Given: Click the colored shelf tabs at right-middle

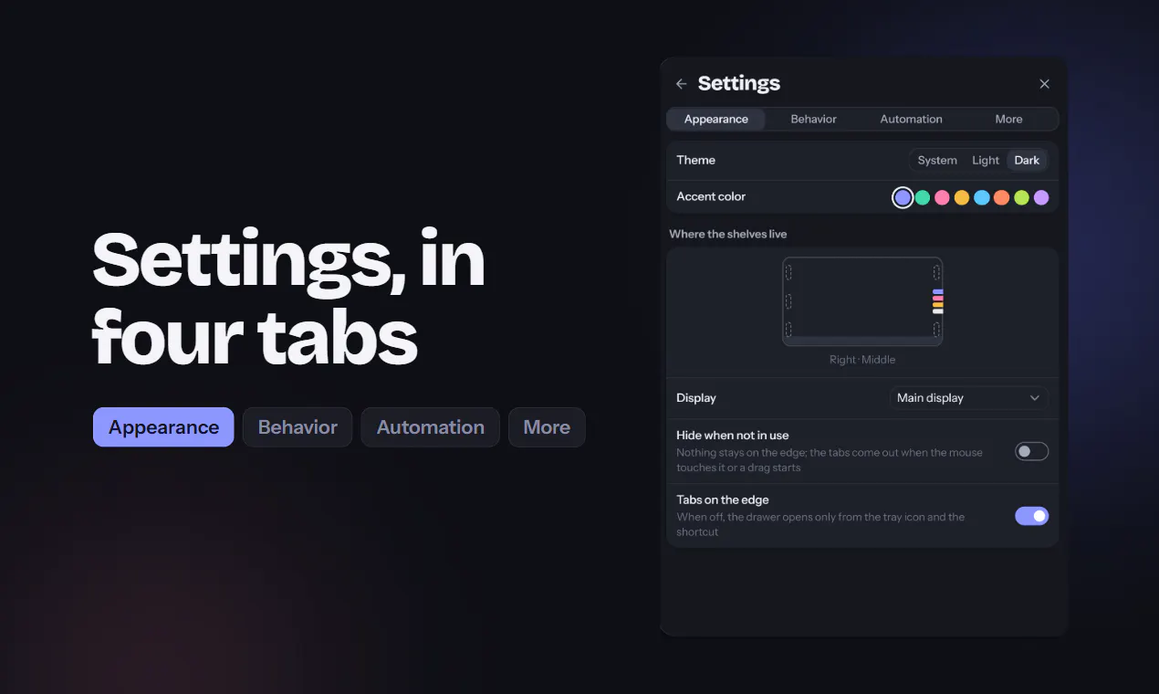Looking at the screenshot, I should point(937,301).
